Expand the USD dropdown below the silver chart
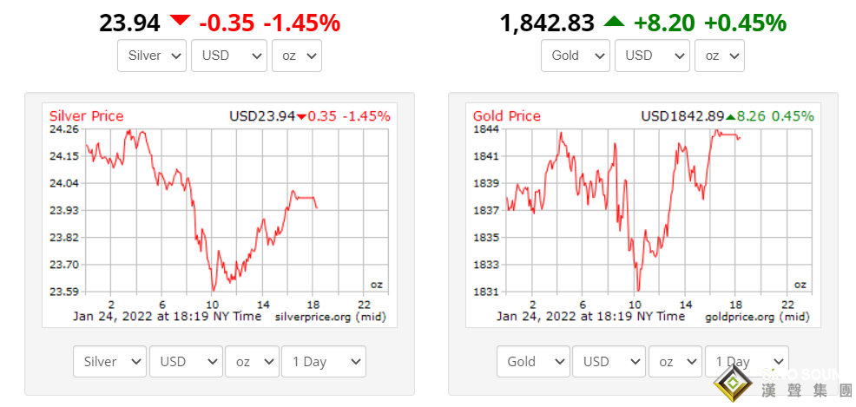Screen dimensions: 856x407 [x=186, y=362]
